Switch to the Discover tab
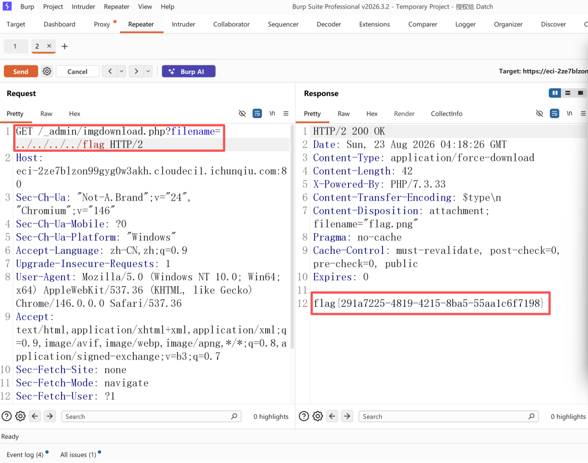Screen dimensions: 588x463 click(553, 24)
